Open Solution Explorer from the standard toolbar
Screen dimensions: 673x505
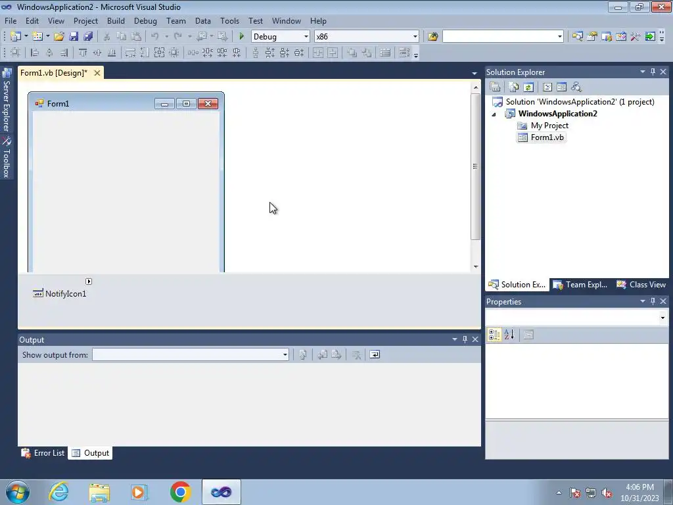pos(577,37)
